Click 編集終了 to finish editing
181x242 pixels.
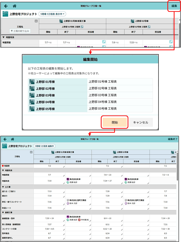click(x=172, y=139)
